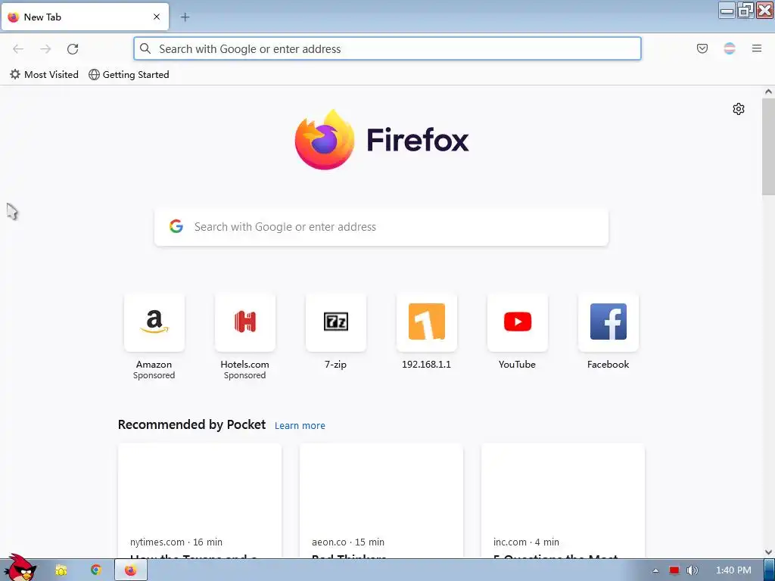Click the Firefox taskbar button
775x581 pixels.
[x=131, y=570]
